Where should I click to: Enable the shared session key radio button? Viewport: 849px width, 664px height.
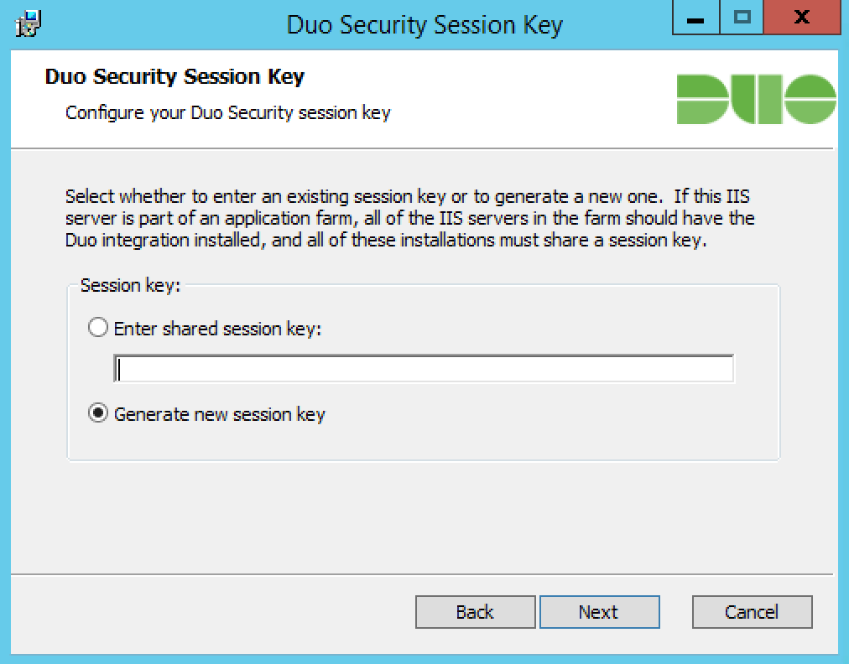[x=98, y=328]
